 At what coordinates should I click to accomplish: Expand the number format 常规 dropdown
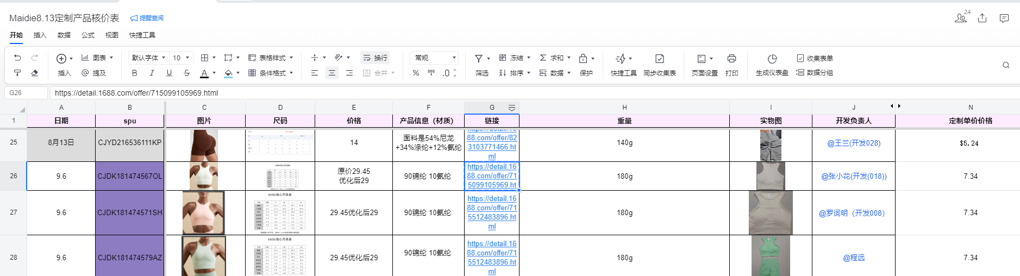click(x=435, y=58)
